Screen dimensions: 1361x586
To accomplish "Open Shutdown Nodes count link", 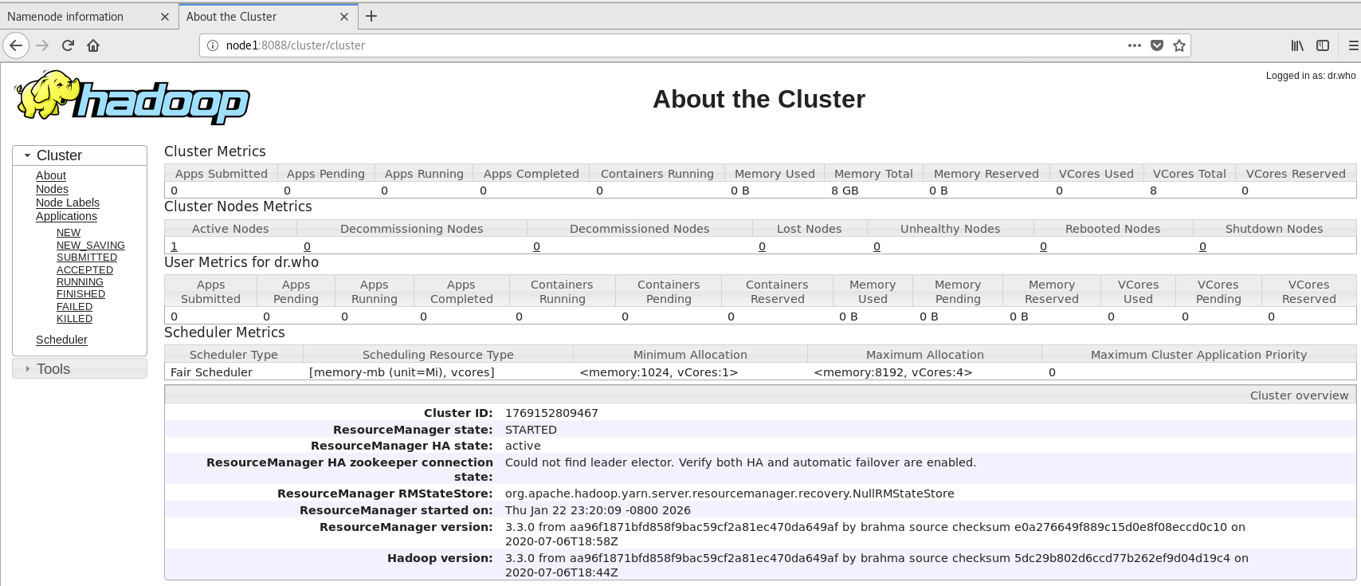I will click(1202, 246).
